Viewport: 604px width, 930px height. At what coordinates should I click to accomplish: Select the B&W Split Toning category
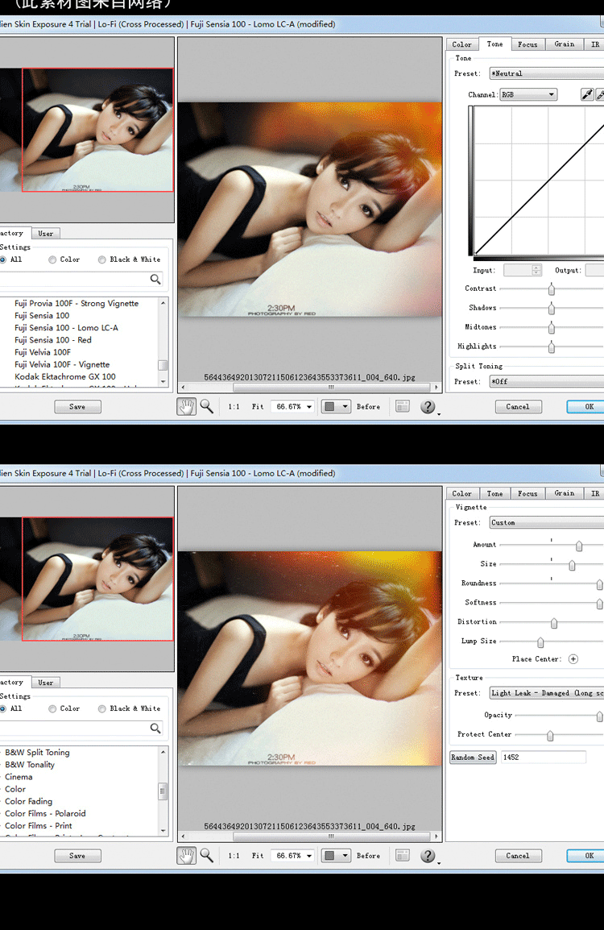coord(37,752)
